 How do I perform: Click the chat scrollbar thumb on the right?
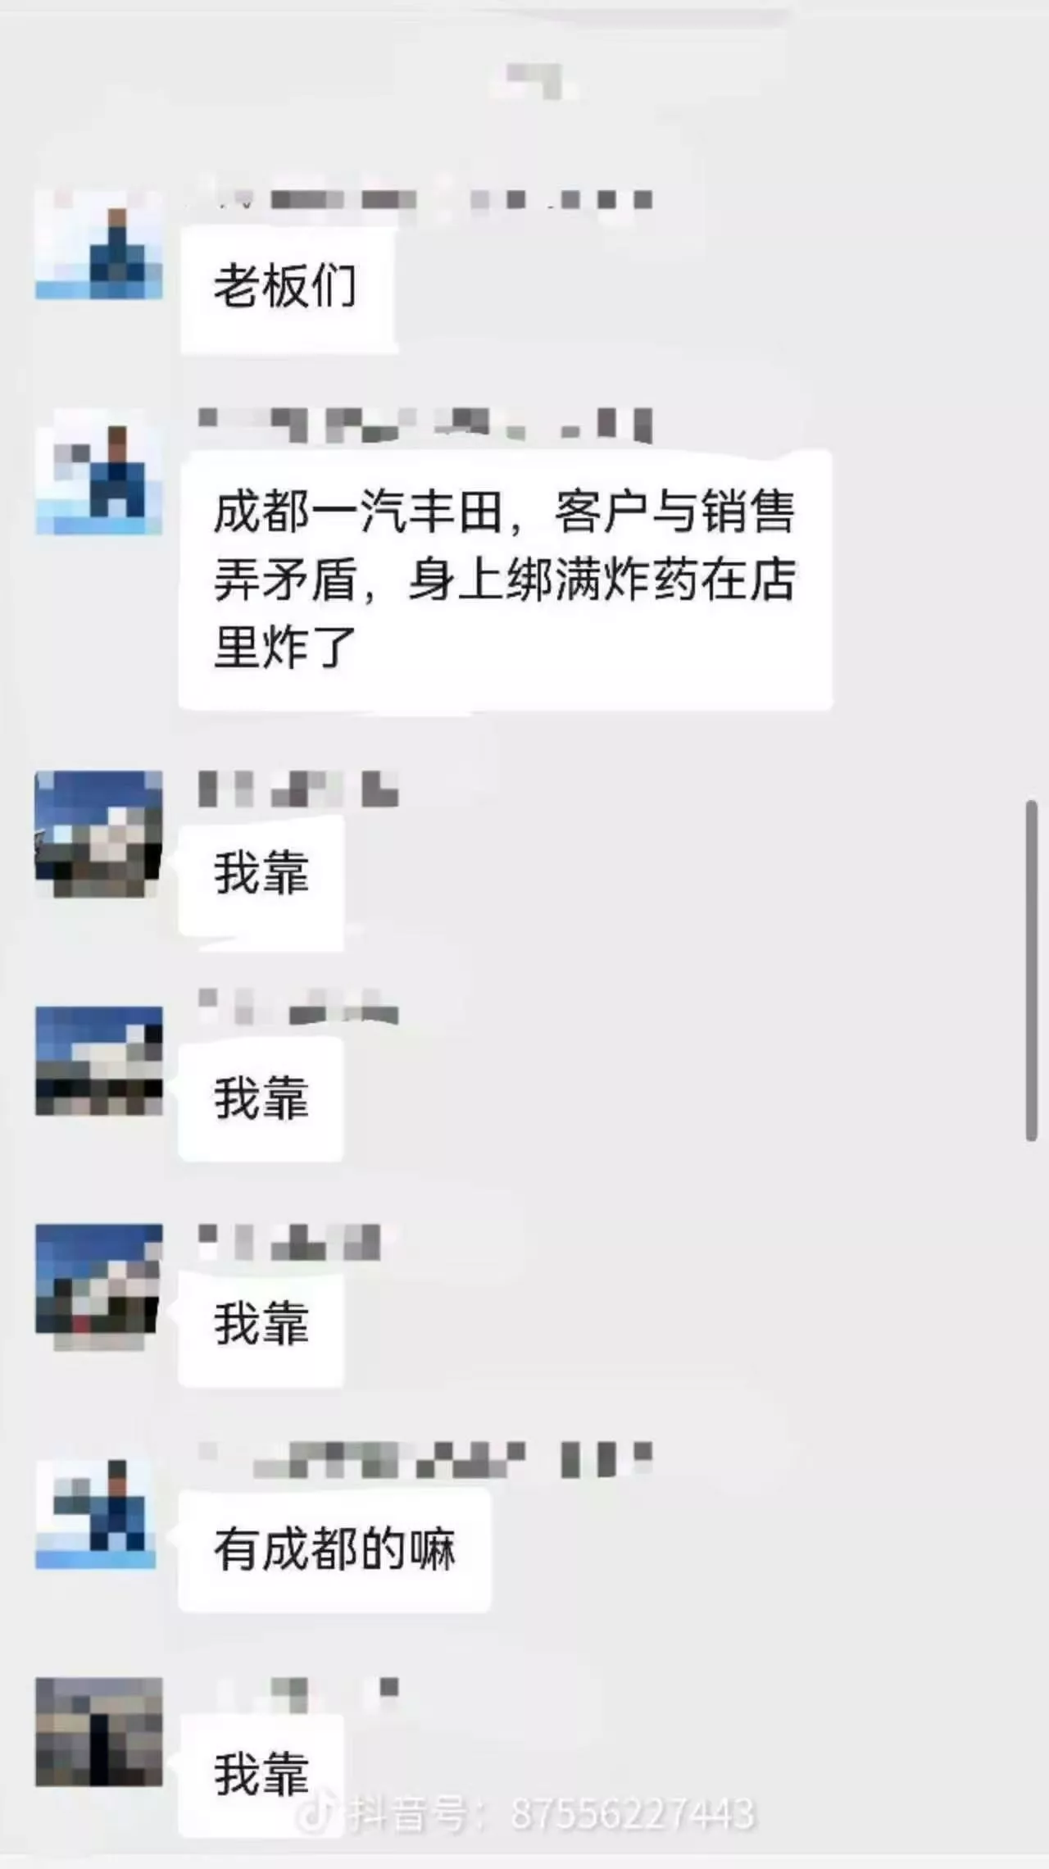1031,971
